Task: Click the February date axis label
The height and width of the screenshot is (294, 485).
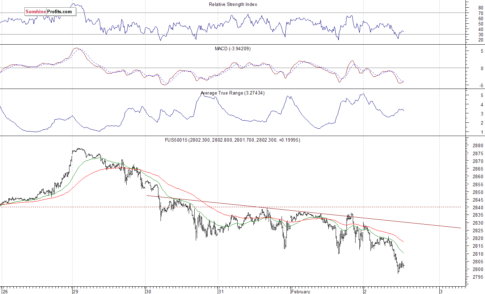Action: [300, 291]
